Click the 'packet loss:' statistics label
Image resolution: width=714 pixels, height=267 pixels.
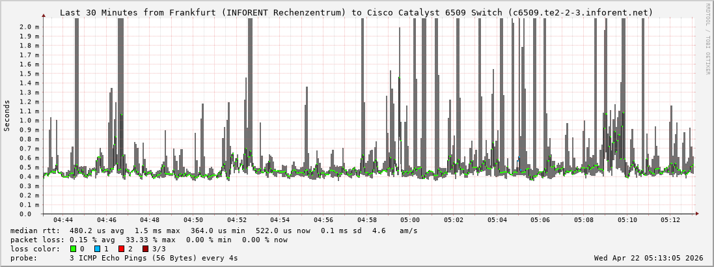point(36,240)
